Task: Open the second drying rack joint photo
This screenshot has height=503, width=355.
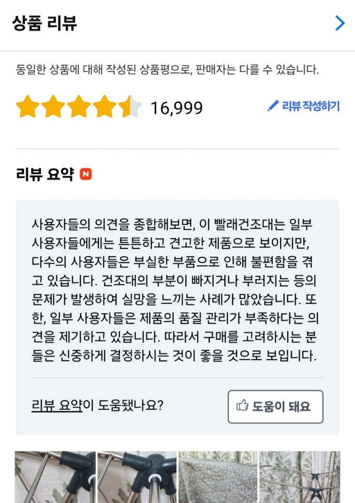Action: (137, 477)
